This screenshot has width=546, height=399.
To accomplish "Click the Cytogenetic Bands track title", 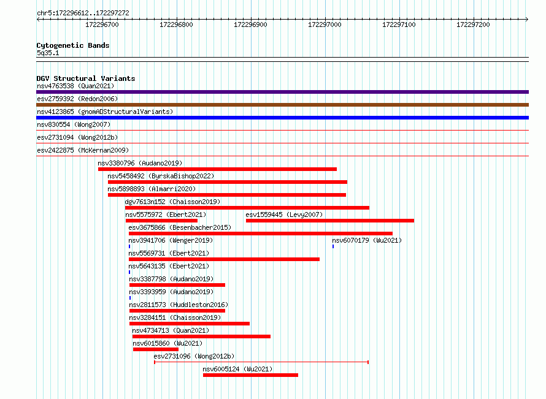I will pyautogui.click(x=73, y=45).
